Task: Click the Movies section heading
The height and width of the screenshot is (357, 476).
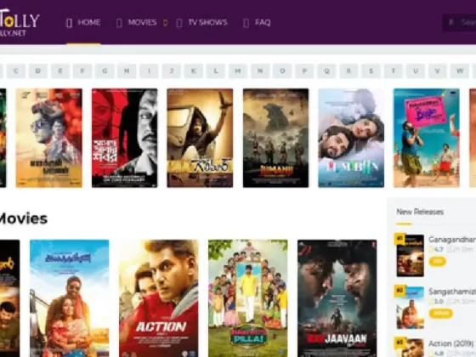Action: tap(24, 219)
